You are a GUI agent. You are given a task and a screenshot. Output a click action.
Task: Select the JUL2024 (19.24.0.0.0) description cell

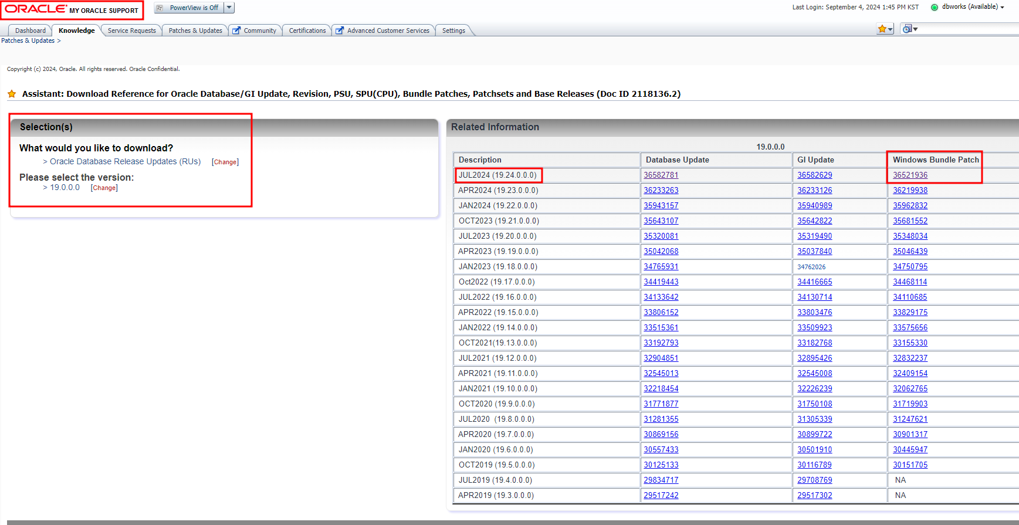547,175
